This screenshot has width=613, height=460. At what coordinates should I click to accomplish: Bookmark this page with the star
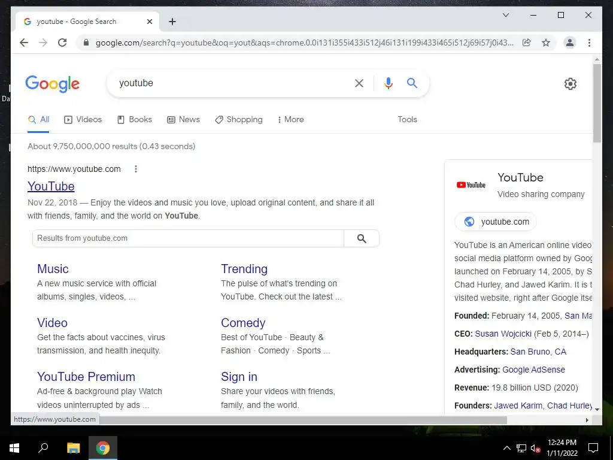point(546,43)
